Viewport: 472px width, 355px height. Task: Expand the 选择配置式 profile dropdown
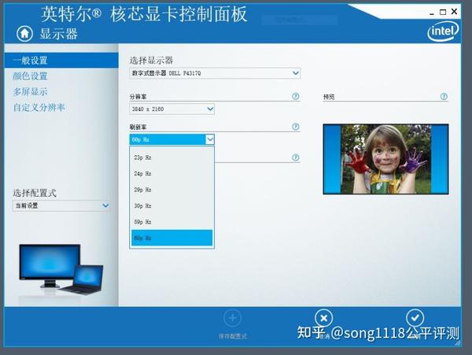tap(61, 205)
